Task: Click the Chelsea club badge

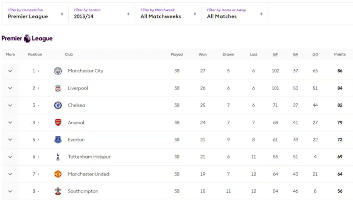Action: 58,105
